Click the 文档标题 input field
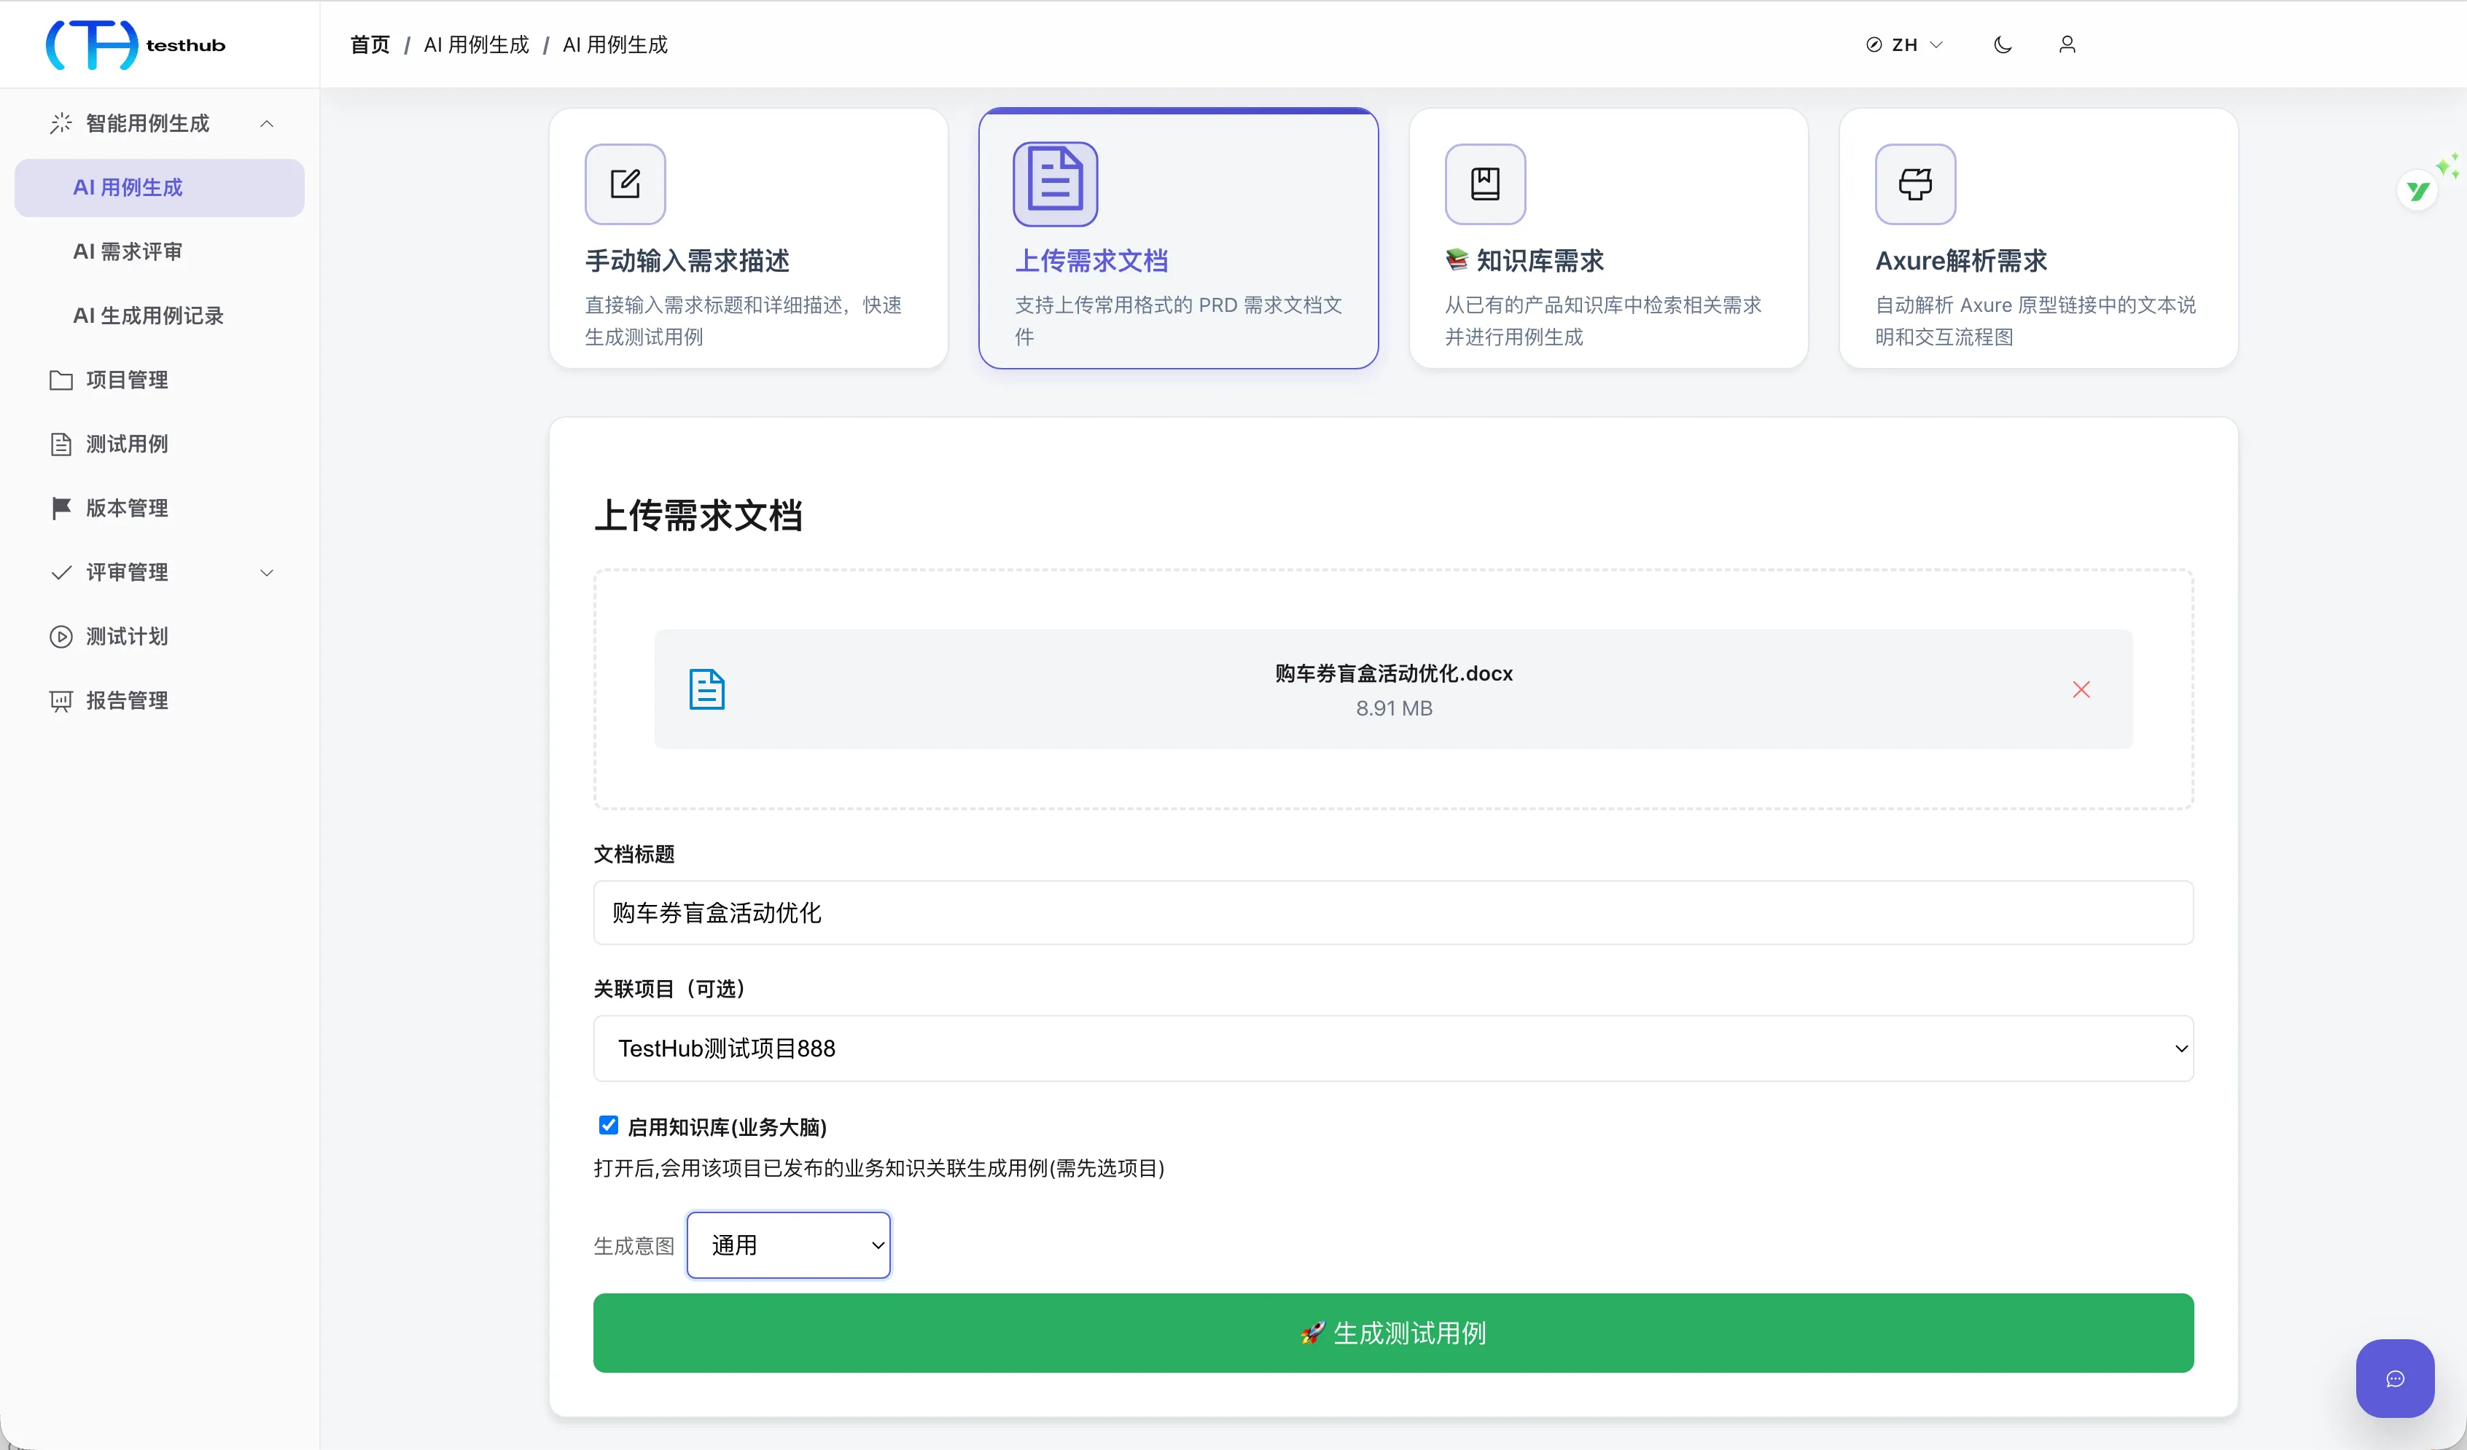Image resolution: width=2467 pixels, height=1450 pixels. 1393,913
